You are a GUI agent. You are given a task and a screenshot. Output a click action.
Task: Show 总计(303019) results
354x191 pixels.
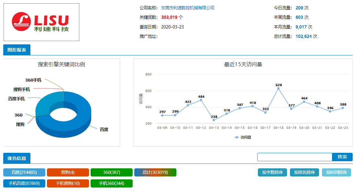point(155,172)
